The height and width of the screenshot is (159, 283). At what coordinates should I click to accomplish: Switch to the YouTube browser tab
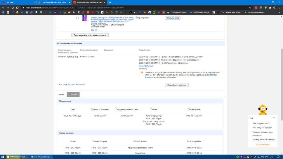18,2
